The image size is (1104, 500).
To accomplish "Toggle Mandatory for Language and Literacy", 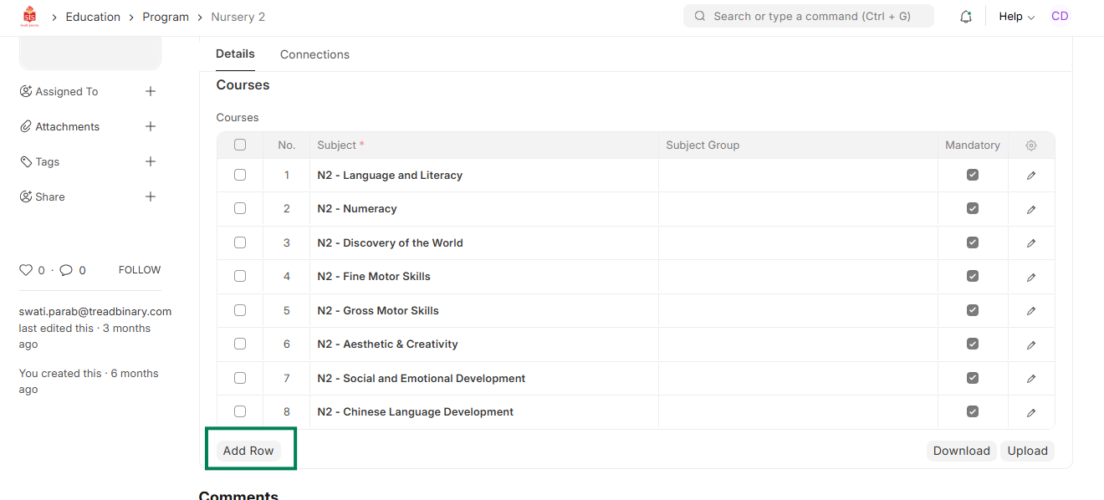I will pos(972,175).
